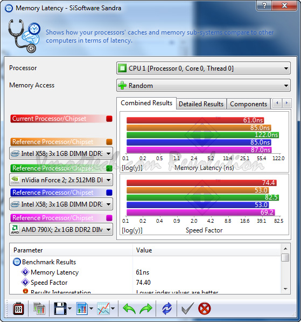Click the stethoscope and brain module icon
Screen dimensions: 301x322
[24, 36]
